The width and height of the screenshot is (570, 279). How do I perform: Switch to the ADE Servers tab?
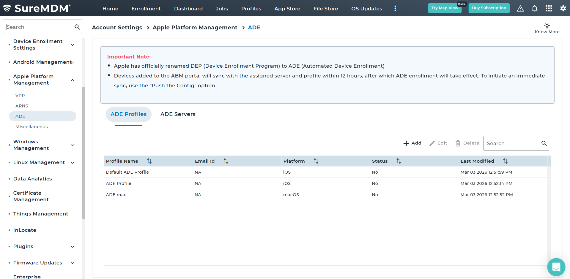pos(178,114)
